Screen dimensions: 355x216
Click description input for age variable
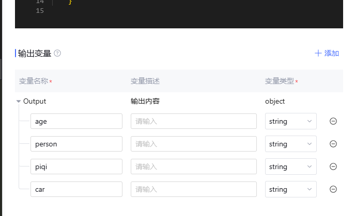point(193,121)
